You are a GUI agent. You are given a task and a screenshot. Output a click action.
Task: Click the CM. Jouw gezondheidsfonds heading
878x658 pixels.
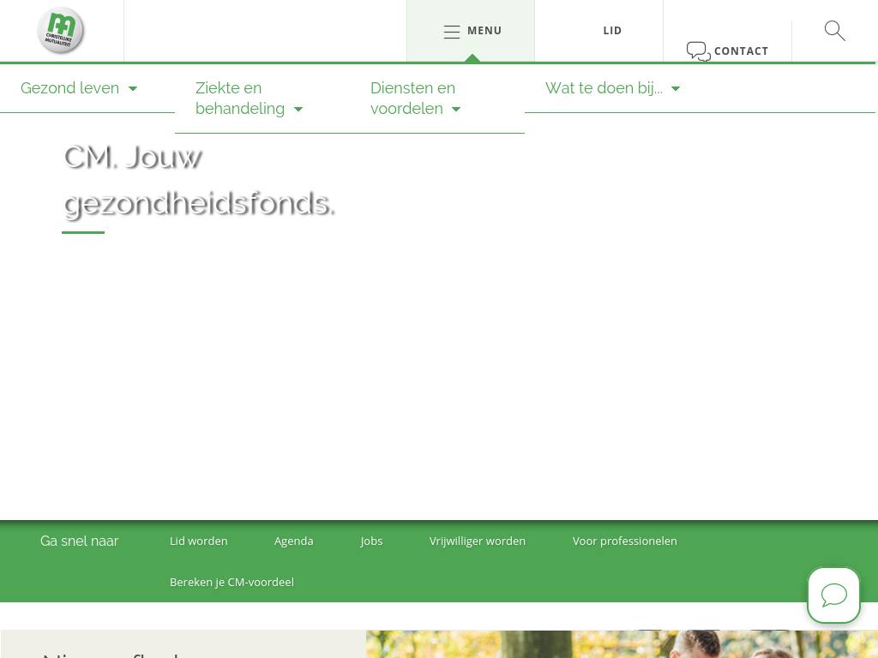[x=199, y=180]
